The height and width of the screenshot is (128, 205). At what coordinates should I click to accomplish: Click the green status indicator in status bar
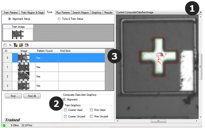point(4,126)
